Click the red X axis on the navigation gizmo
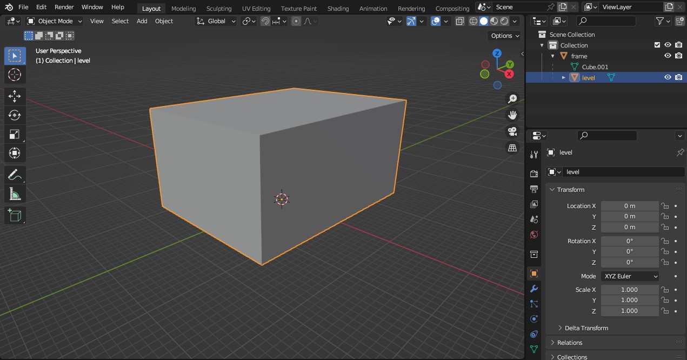This screenshot has width=687, height=360. [509, 74]
